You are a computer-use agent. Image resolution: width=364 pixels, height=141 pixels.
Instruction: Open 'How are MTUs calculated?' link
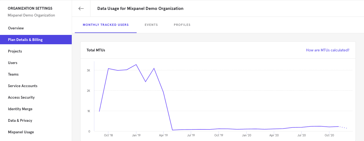tap(327, 50)
